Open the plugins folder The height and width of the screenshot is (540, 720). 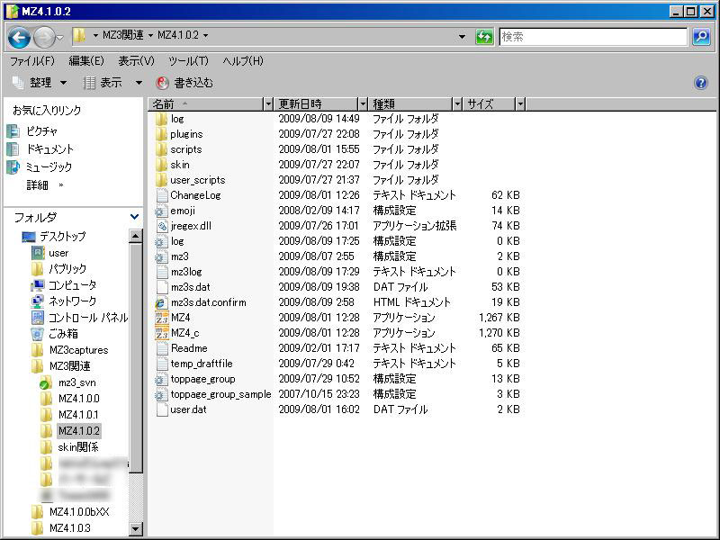(185, 134)
